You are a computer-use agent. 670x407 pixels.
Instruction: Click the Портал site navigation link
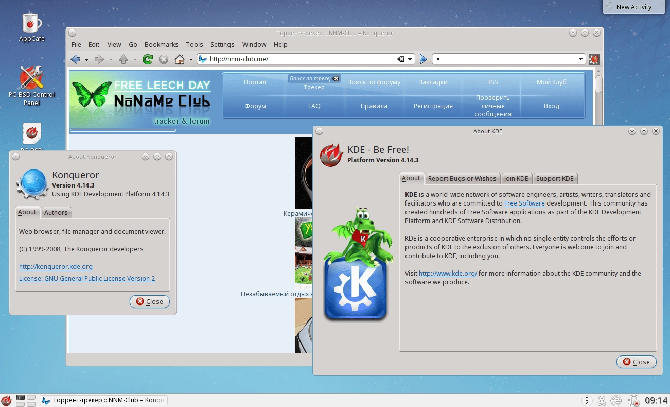coord(255,82)
